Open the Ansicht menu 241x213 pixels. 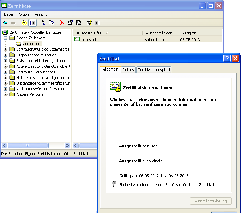coord(40,14)
